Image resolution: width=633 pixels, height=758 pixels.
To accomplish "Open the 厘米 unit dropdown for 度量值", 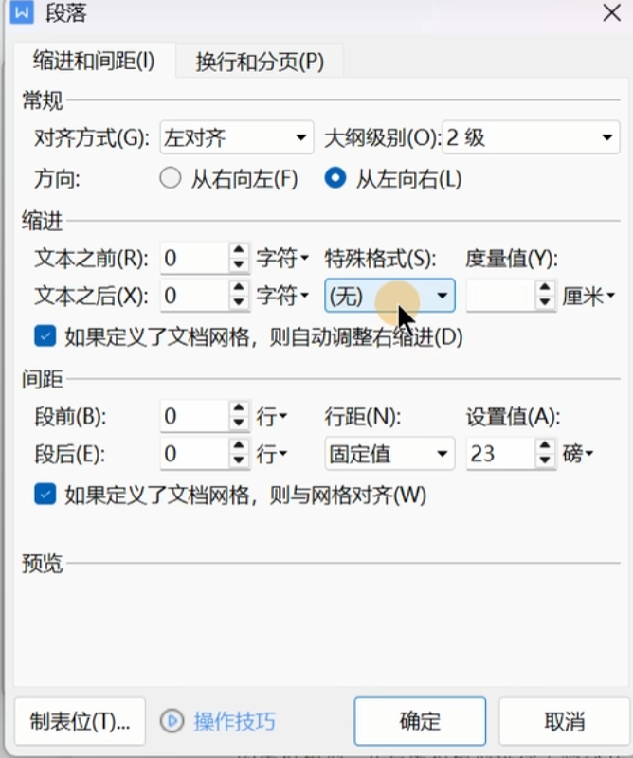I will coord(588,296).
